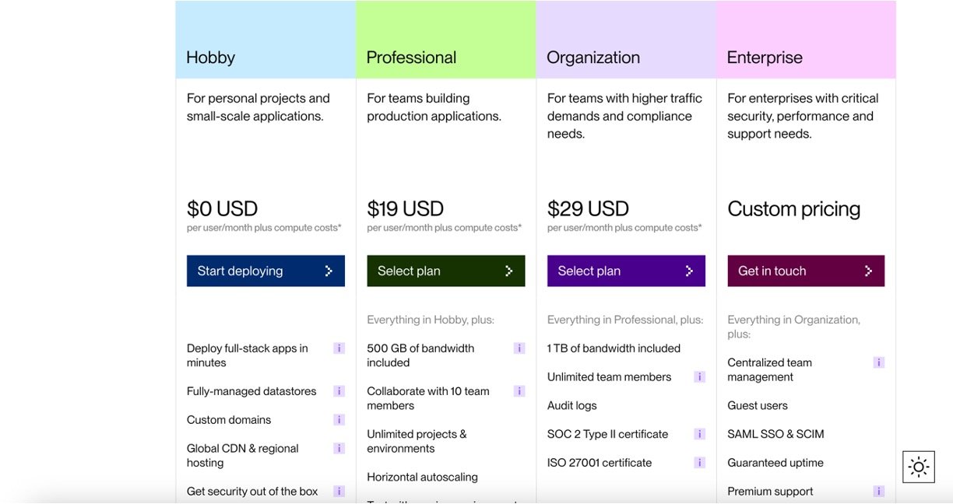
Task: Click info icon next to Fully-managed datastores
Action: [339, 391]
